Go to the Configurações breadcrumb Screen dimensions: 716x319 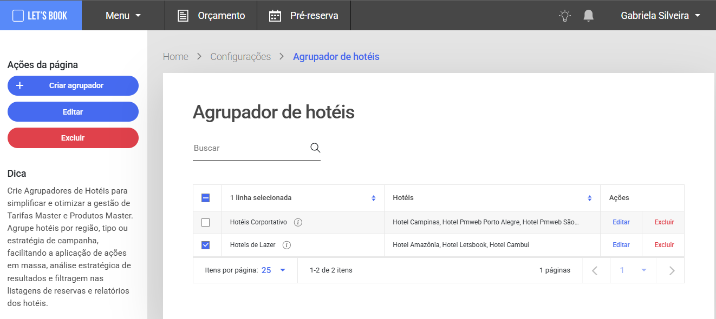[240, 57]
